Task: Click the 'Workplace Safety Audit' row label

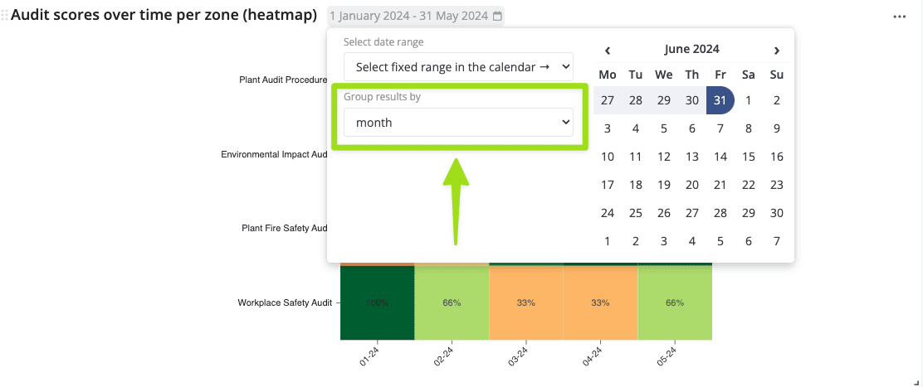Action: coord(284,303)
